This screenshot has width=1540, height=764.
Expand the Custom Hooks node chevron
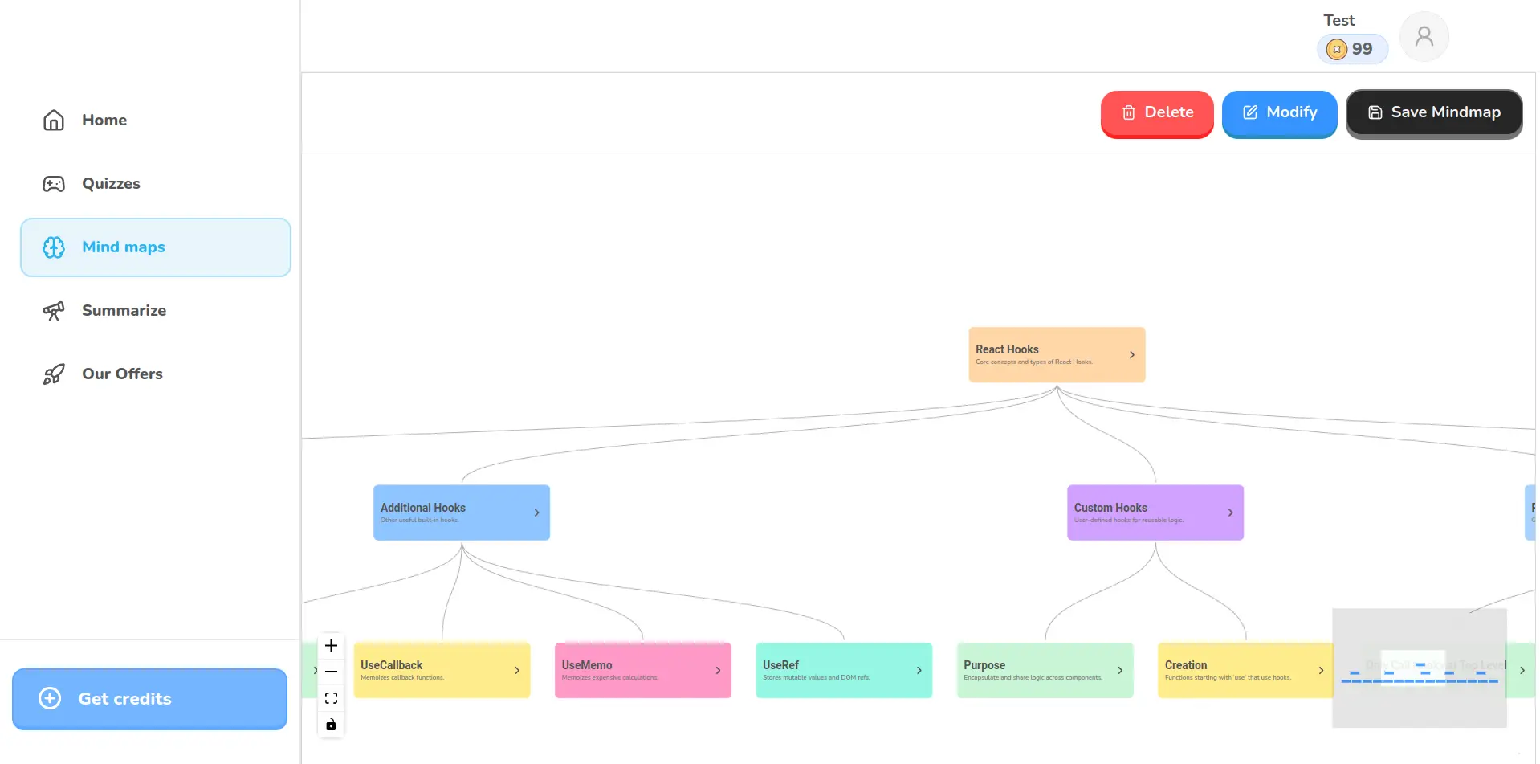click(1230, 513)
